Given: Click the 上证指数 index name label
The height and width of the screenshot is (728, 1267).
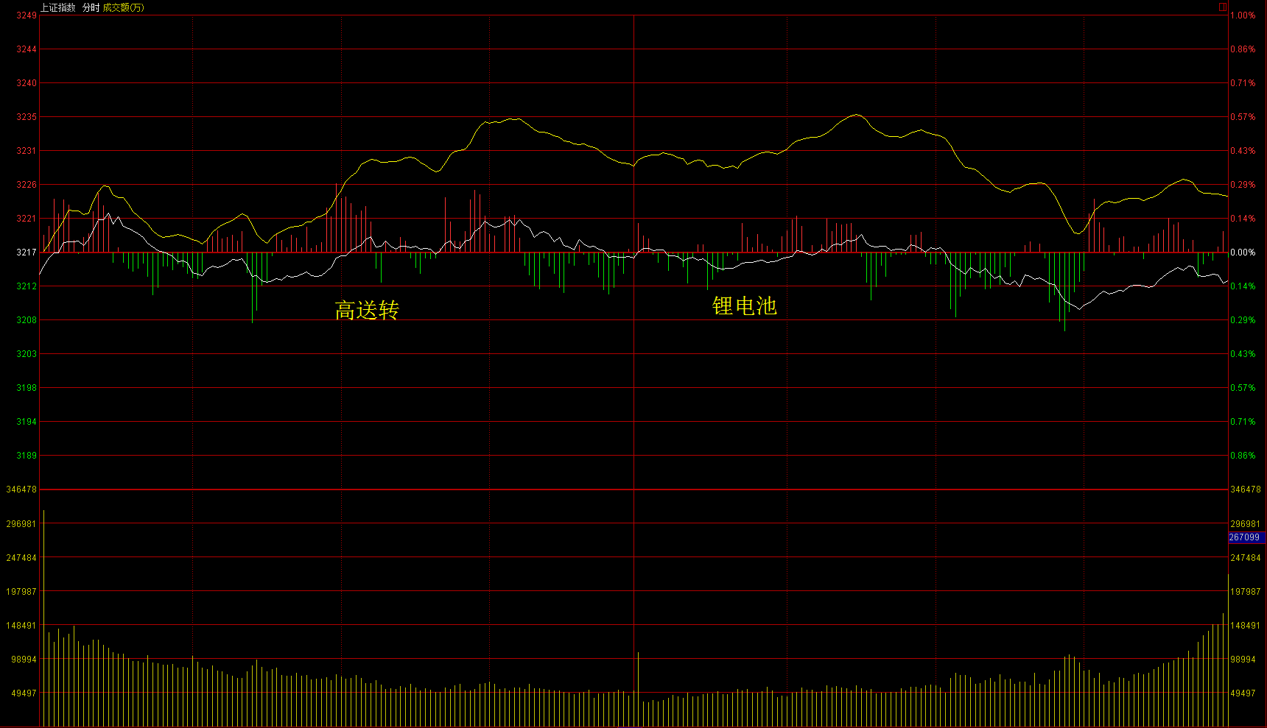Looking at the screenshot, I should 57,7.
